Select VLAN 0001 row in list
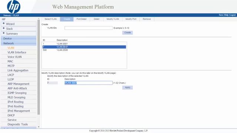The height and width of the screenshot is (133, 237). pyautogui.click(x=84, y=44)
